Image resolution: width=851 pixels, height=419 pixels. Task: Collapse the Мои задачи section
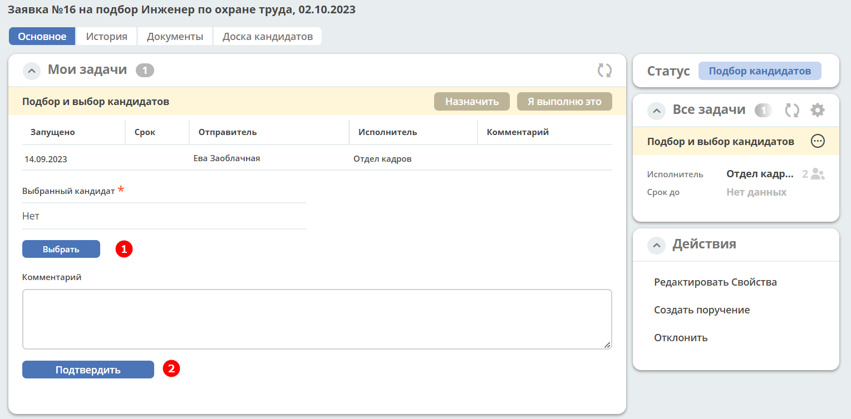pyautogui.click(x=32, y=71)
